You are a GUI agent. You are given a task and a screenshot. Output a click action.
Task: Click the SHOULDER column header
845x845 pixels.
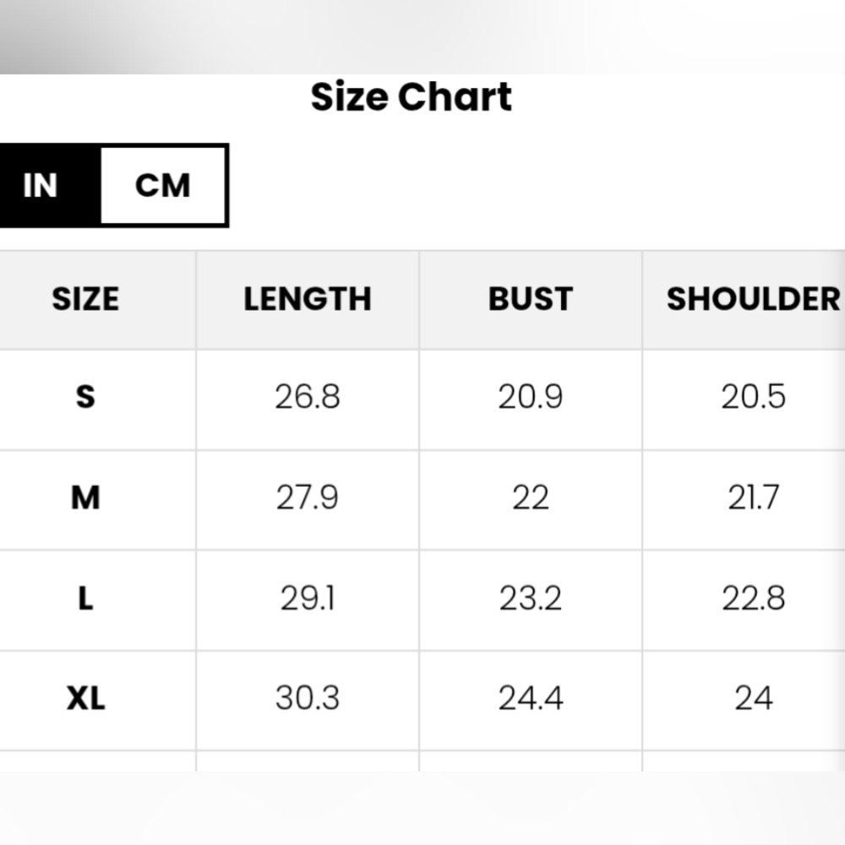(753, 299)
